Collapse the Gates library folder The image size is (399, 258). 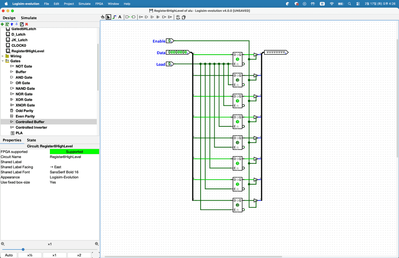click(x=3, y=61)
